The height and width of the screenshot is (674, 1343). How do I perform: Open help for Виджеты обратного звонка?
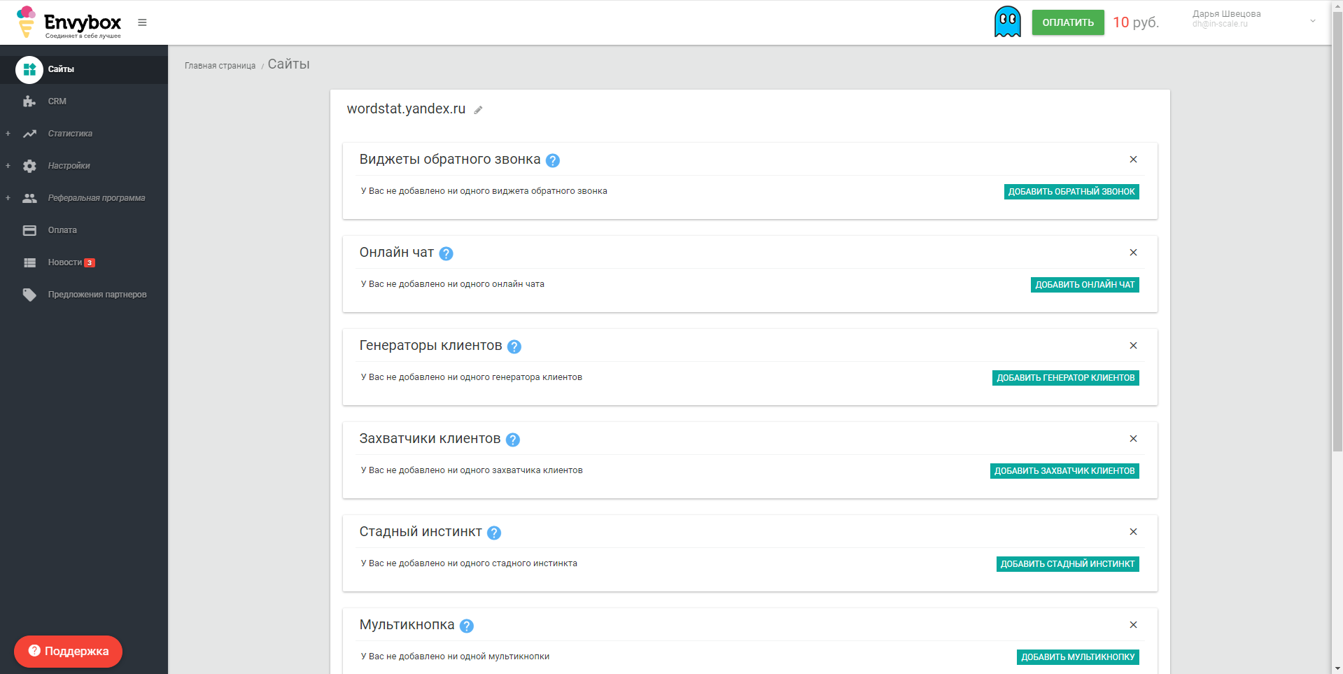coord(552,160)
